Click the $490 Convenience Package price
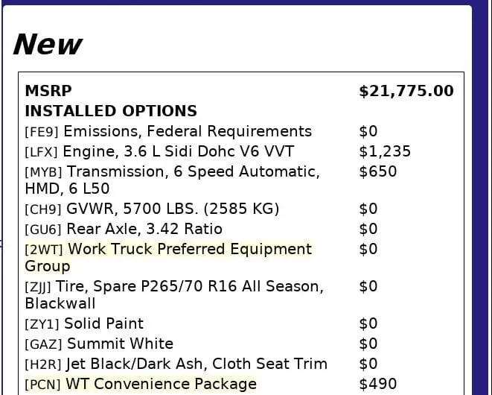Image resolution: width=492 pixels, height=395 pixels. (x=377, y=384)
